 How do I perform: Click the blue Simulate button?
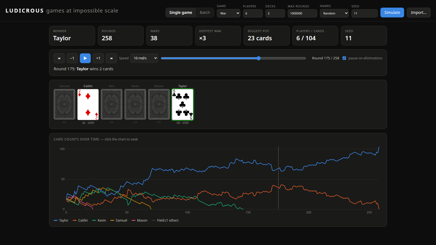tap(392, 13)
